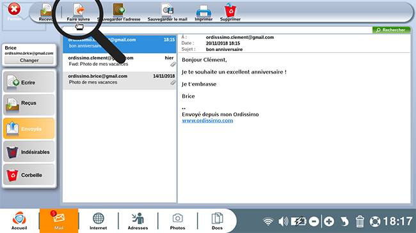Viewport: 416px width, 233px height.
Task: Click the lifebuoy help icon
Action: pos(375,222)
